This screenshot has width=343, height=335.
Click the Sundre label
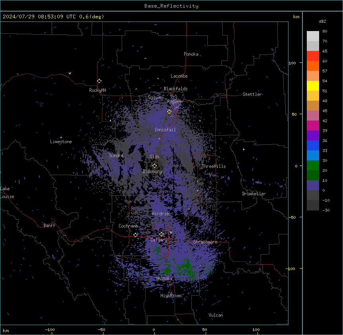(x=116, y=156)
